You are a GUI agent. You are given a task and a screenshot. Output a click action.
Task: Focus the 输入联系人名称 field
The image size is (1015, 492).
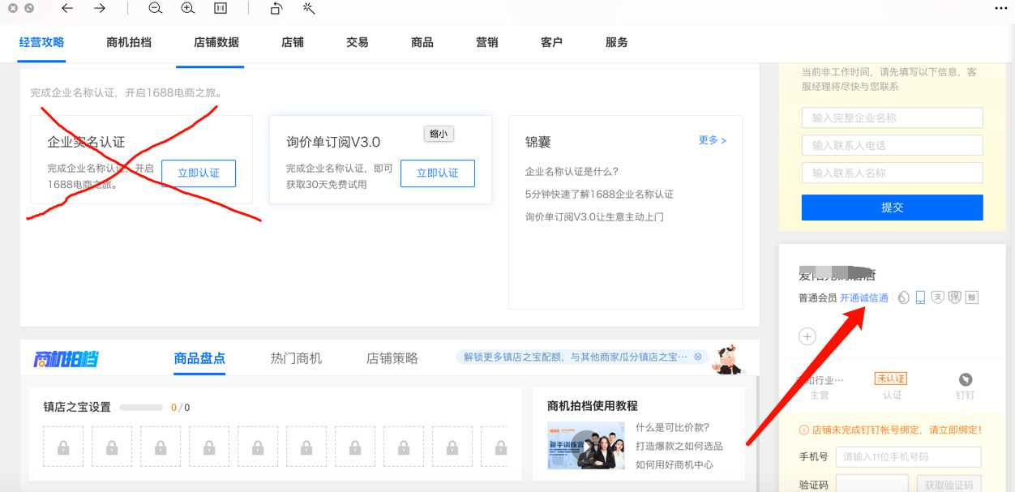coord(892,173)
